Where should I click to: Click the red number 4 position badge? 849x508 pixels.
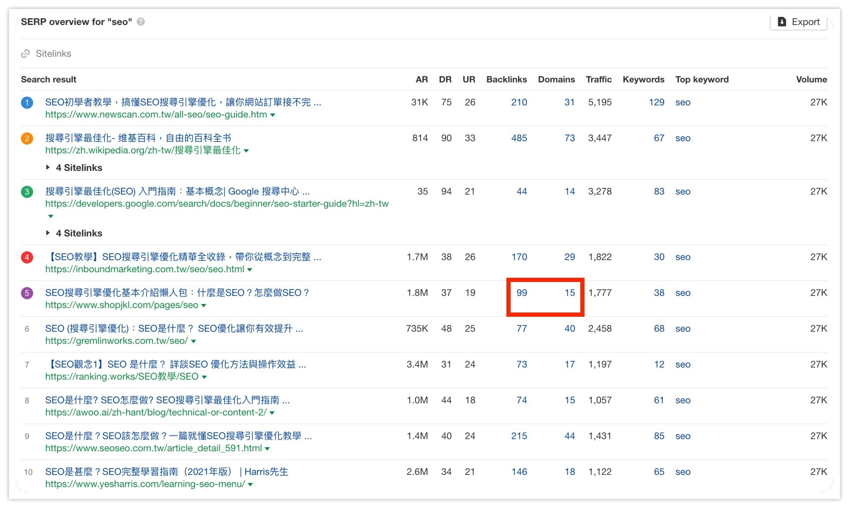click(27, 257)
